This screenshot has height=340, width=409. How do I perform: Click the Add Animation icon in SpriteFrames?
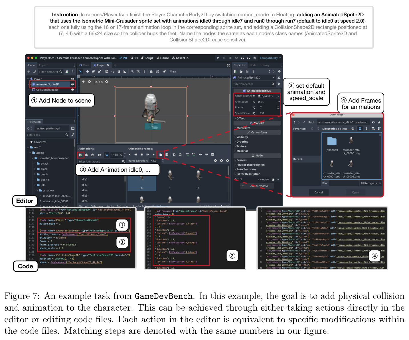tap(80, 155)
